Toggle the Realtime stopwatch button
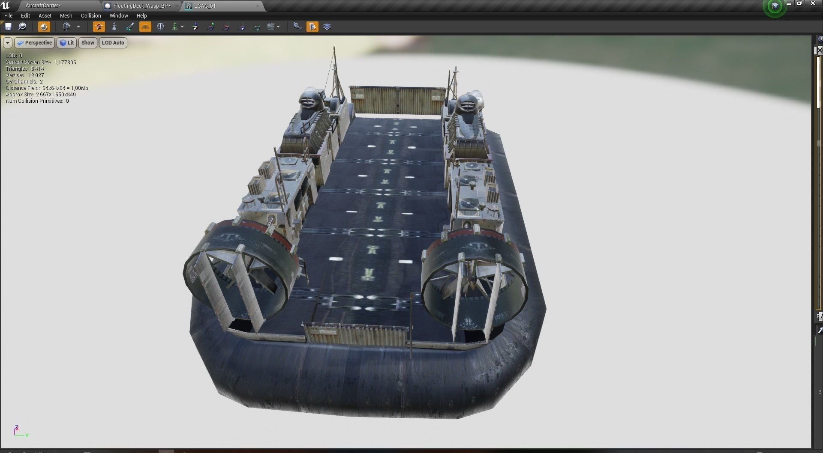The height and width of the screenshot is (453, 823). point(44,27)
